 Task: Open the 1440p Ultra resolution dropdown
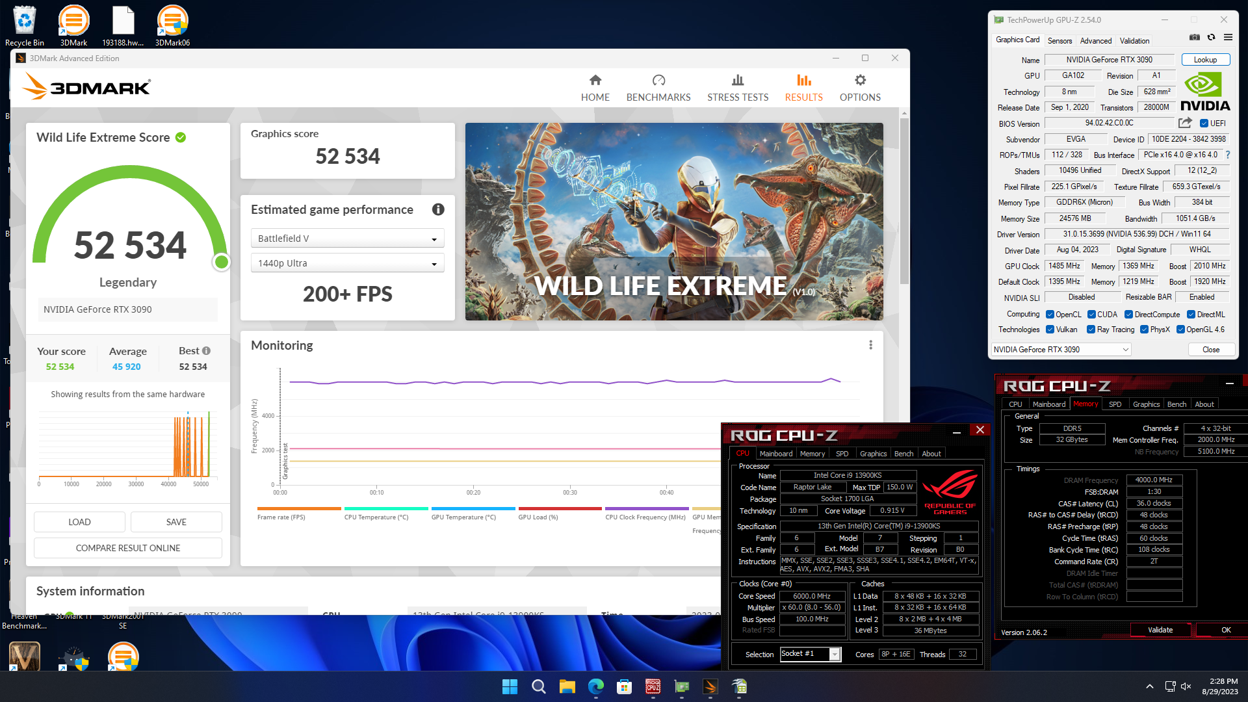click(347, 263)
